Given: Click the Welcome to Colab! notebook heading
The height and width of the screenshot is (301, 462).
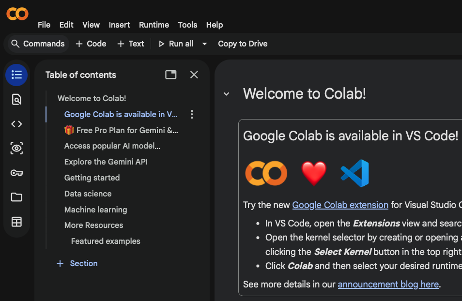Looking at the screenshot, I should pos(304,94).
